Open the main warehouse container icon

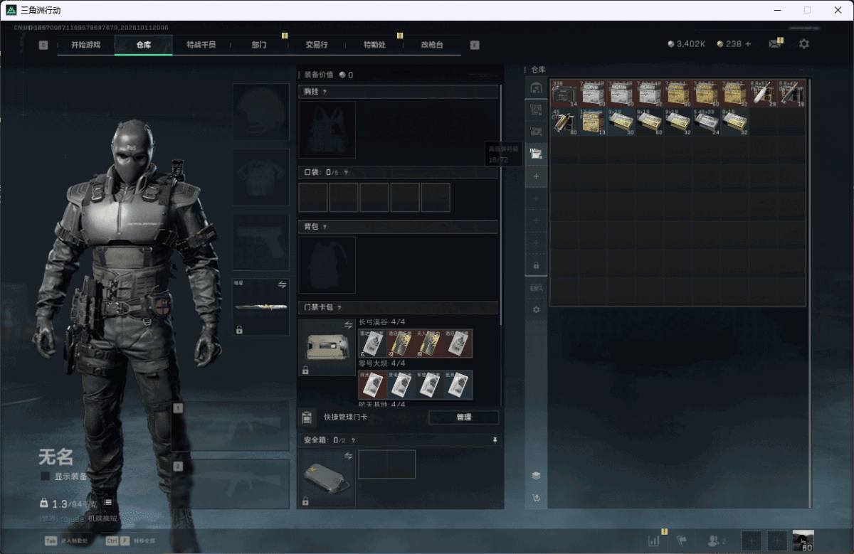point(537,87)
